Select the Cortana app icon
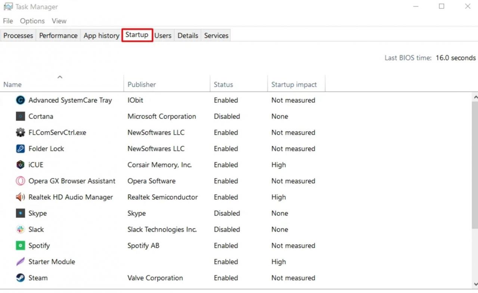The height and width of the screenshot is (293, 478). [x=20, y=116]
